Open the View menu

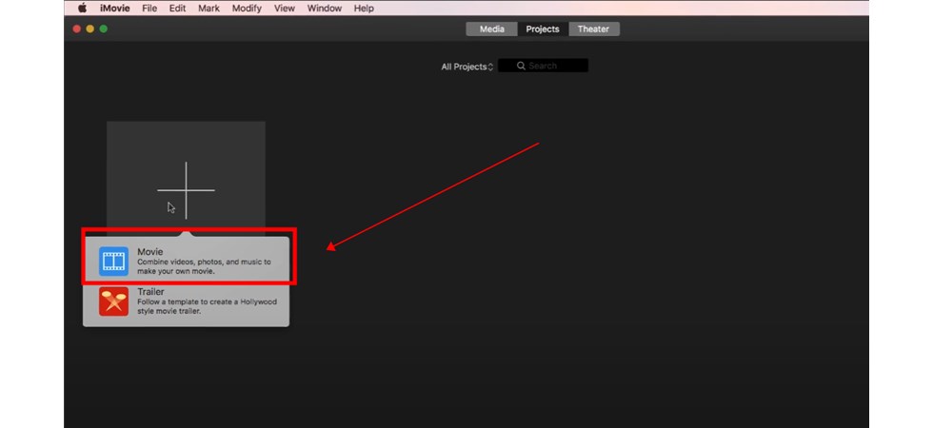pos(284,9)
